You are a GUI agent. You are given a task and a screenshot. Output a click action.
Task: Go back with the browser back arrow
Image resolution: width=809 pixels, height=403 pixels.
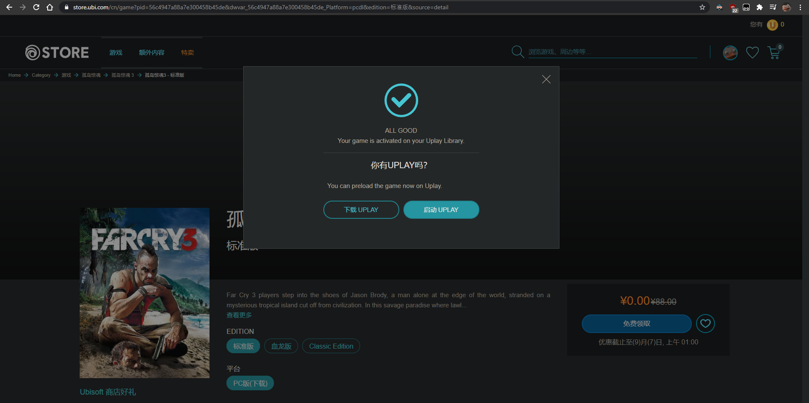pos(9,7)
